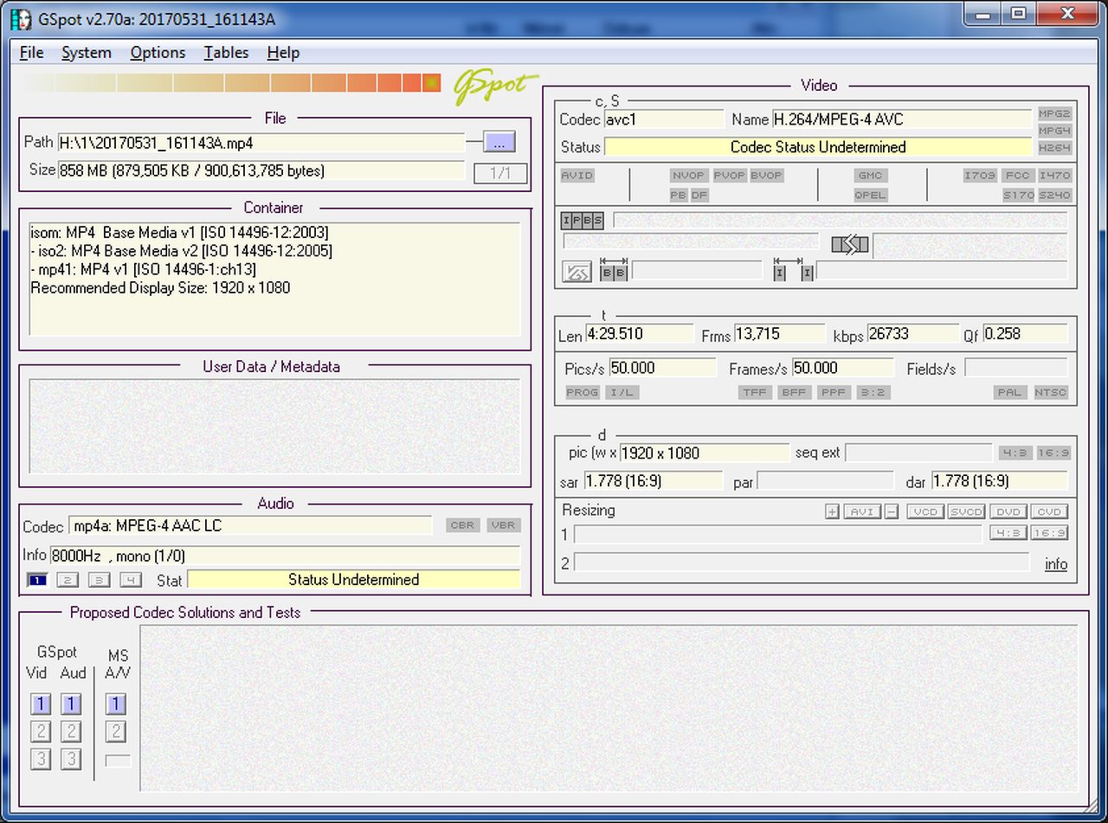The image size is (1108, 823).
Task: Select the VCD resizing preset
Action: click(x=925, y=511)
